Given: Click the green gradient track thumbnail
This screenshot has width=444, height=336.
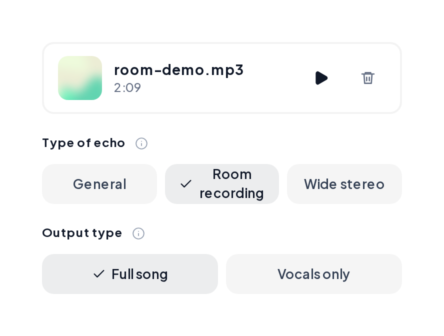Looking at the screenshot, I should tap(80, 78).
